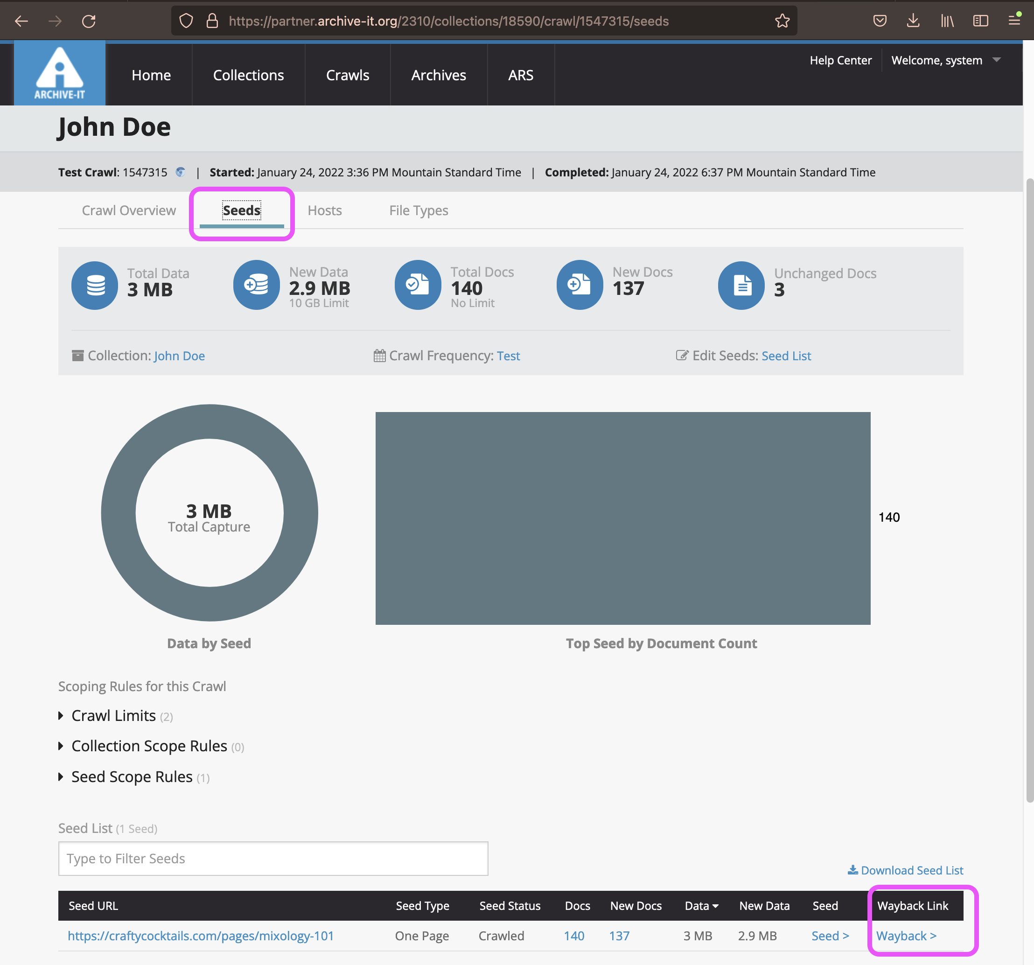
Task: Open the Wayback > link for the seed
Action: (x=906, y=936)
